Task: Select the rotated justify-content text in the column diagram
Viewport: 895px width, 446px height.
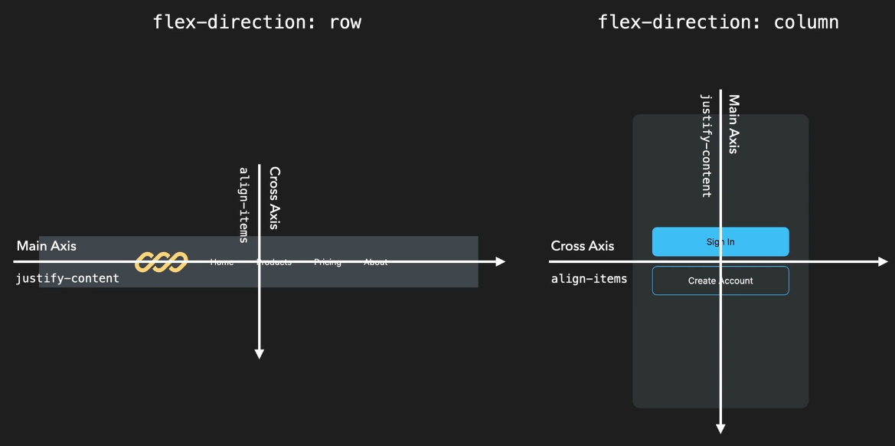Action: click(707, 146)
